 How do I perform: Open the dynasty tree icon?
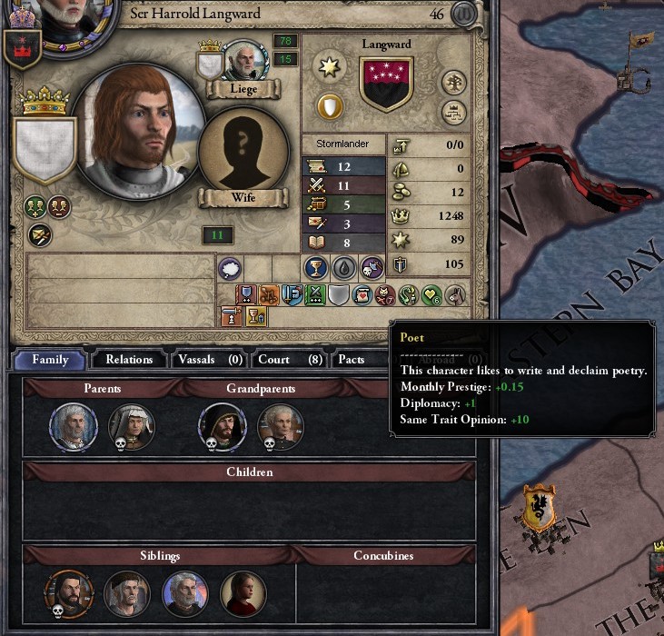coord(453,83)
